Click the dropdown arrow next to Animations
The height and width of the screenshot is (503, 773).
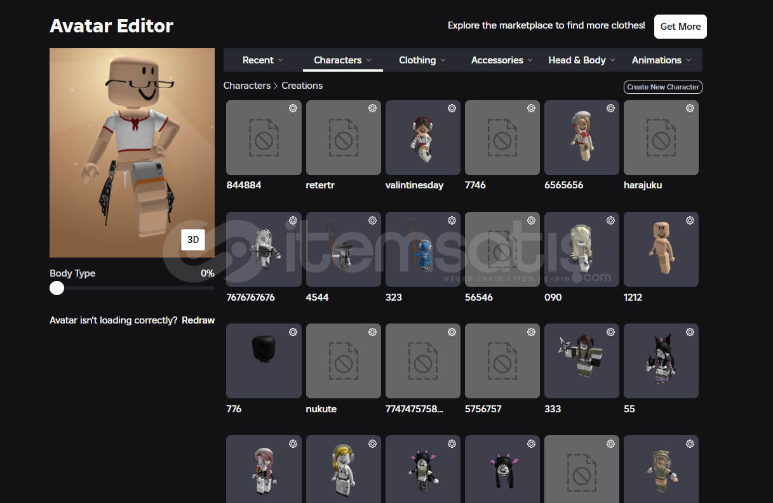[x=688, y=60]
